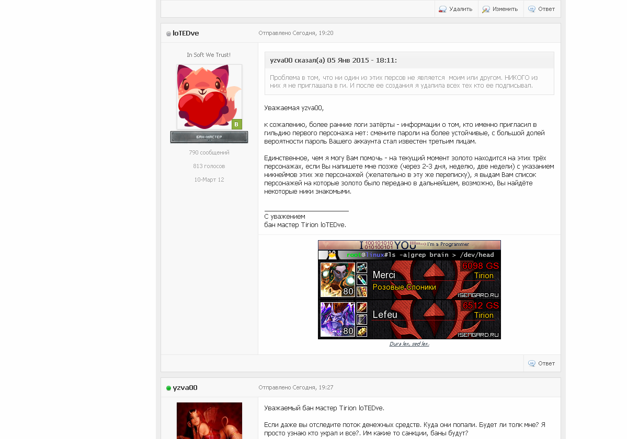Open yzva00 user profile link
Viewport: 627px width, 439px height.
[x=185, y=387]
